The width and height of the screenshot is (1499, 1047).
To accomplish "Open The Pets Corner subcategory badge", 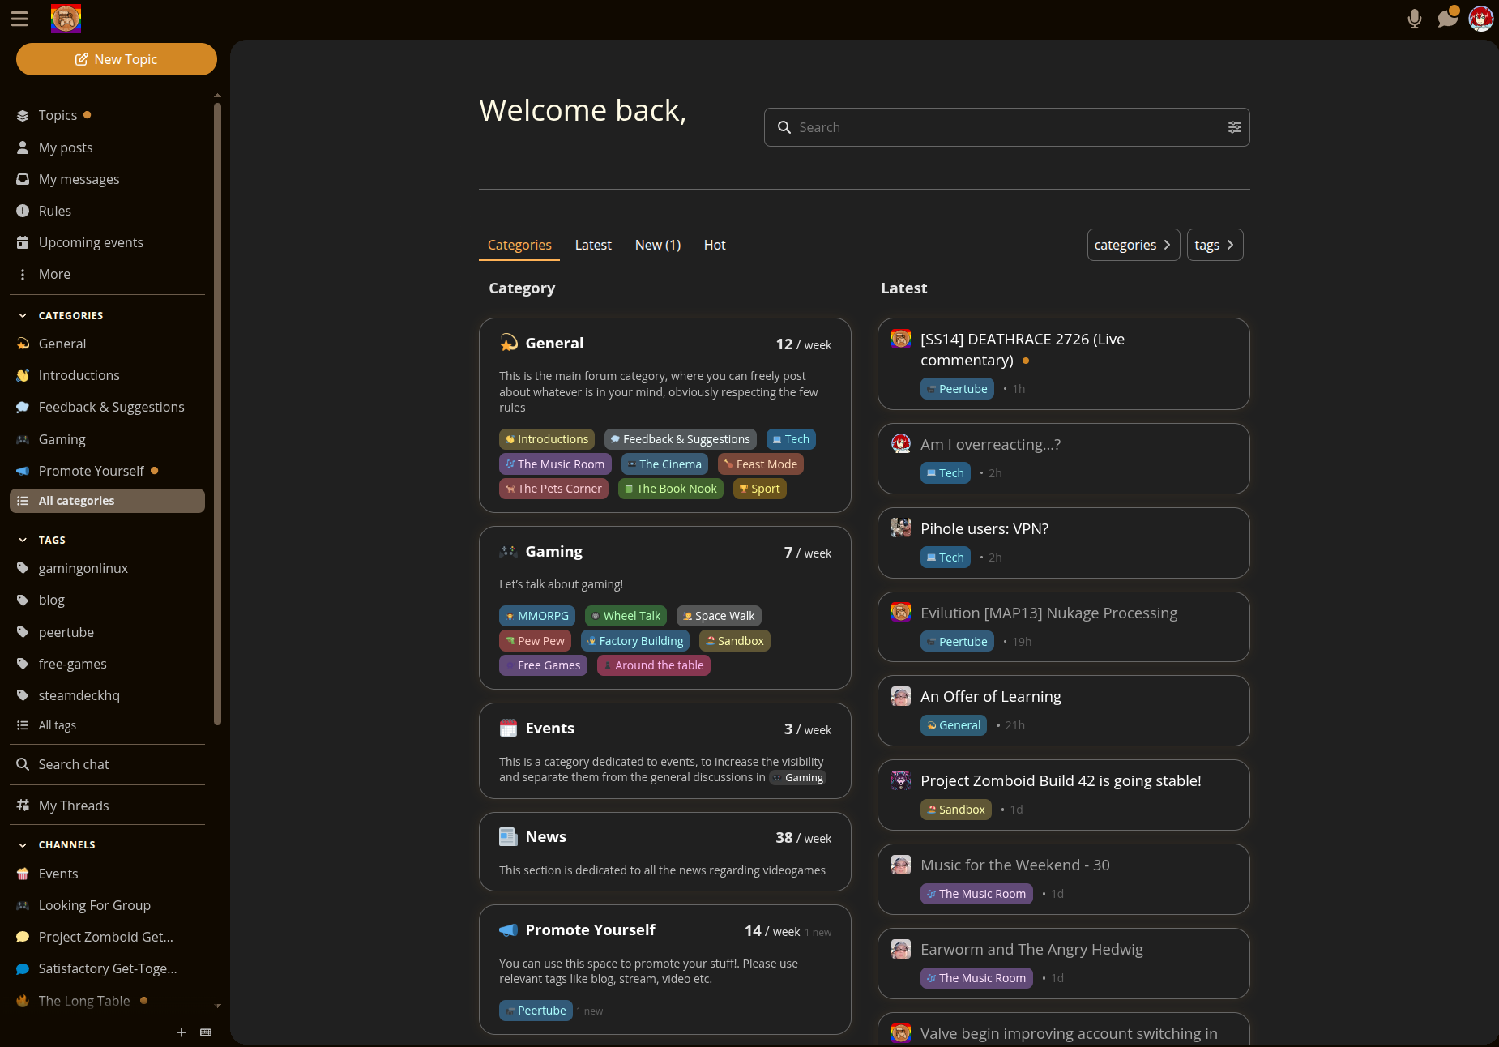I will pos(553,489).
